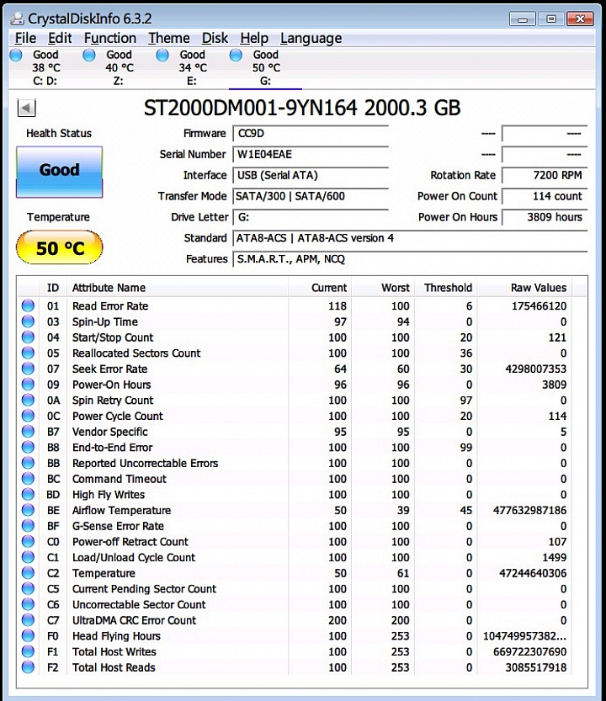Image resolution: width=606 pixels, height=701 pixels.
Task: Click the Power On Hours field 3809 hours
Action: (x=545, y=217)
